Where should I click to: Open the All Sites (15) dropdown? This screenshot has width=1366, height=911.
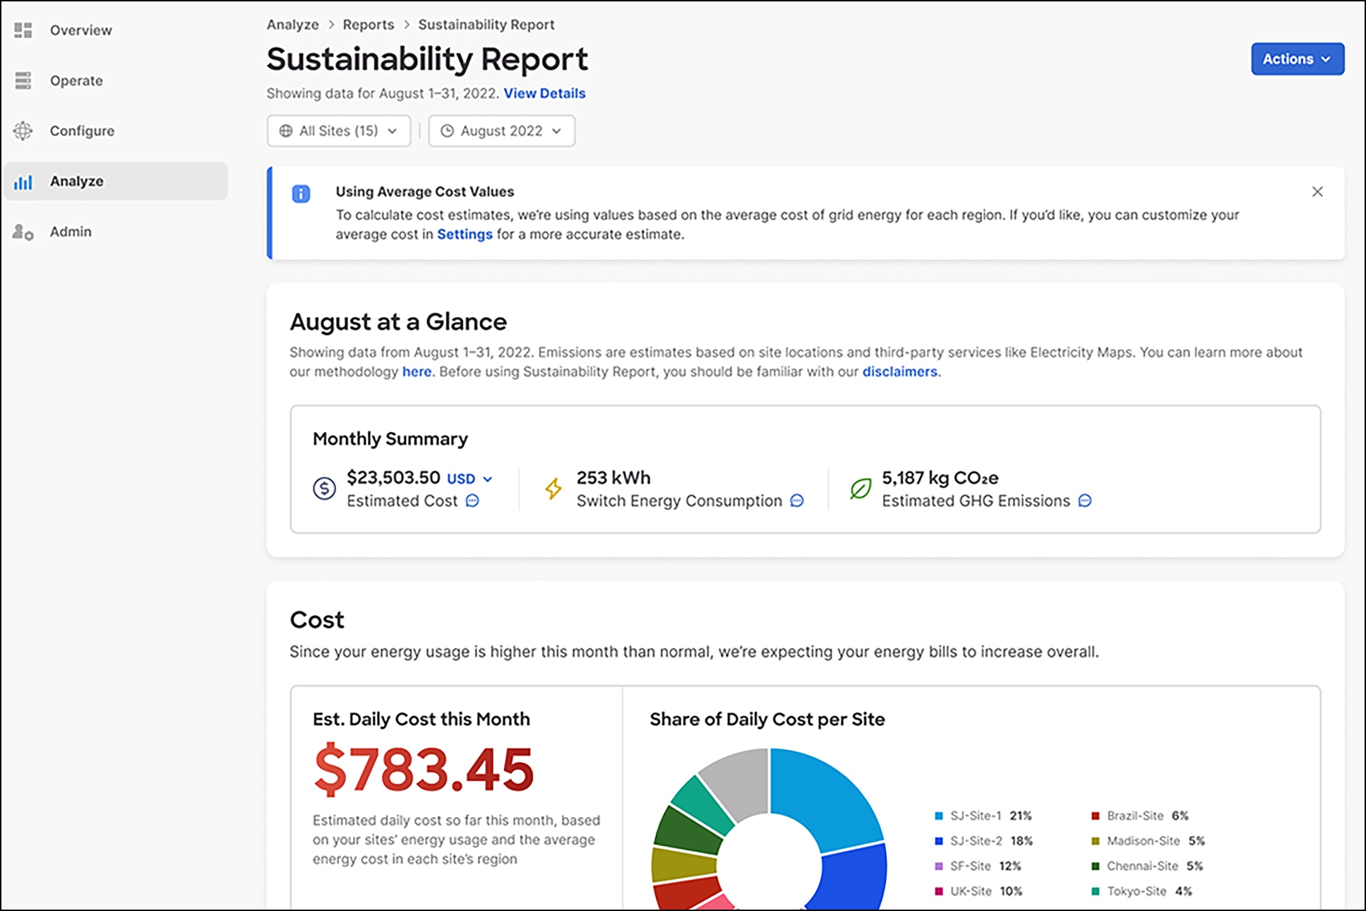click(338, 131)
